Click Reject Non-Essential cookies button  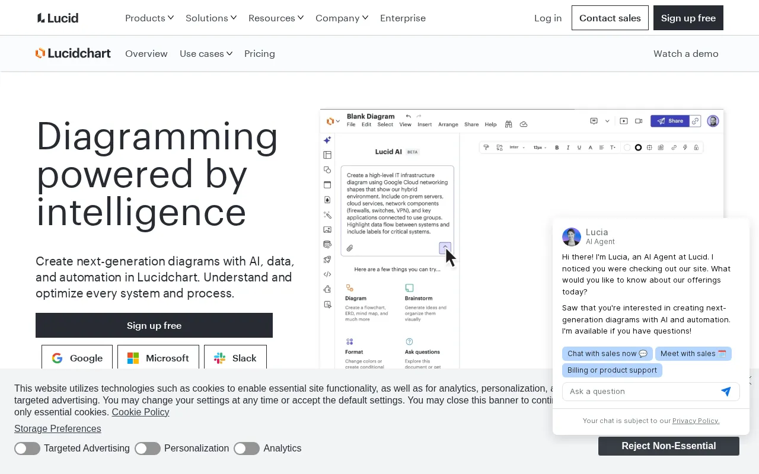click(669, 446)
